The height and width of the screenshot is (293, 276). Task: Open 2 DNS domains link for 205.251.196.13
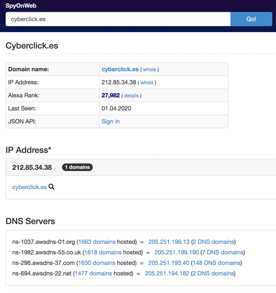pos(213,242)
